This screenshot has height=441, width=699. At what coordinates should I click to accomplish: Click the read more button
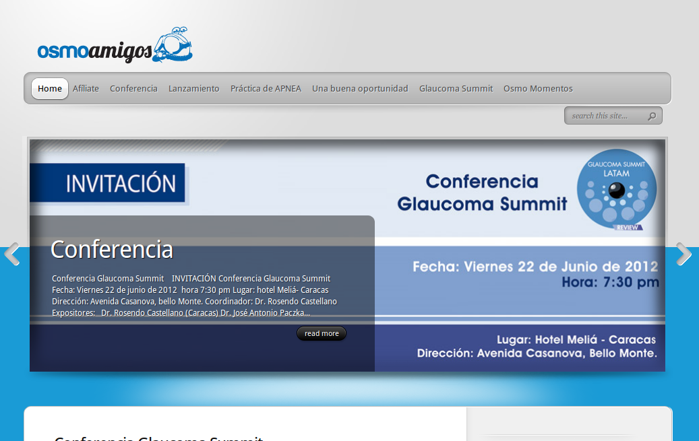point(322,333)
